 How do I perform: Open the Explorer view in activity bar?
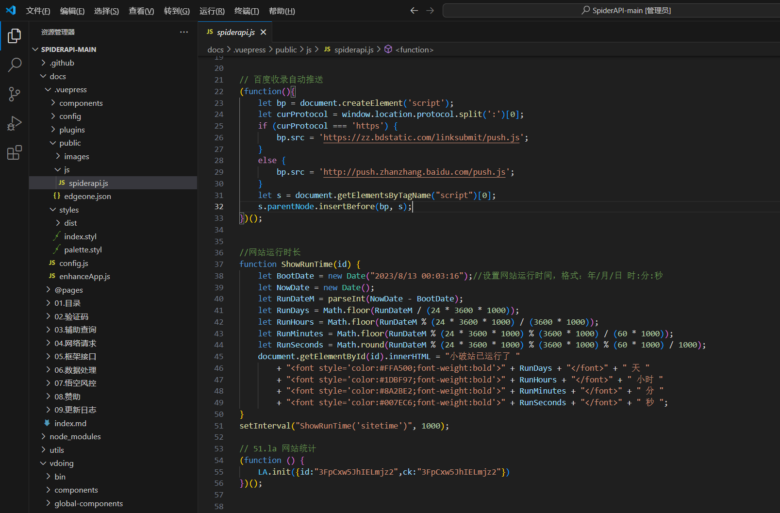coord(15,35)
